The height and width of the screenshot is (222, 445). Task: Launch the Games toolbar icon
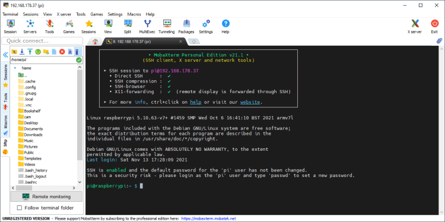click(x=69, y=26)
